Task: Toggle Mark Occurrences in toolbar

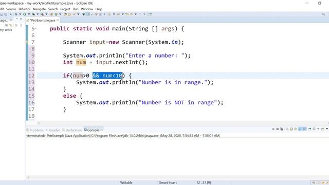Action: click(x=88, y=14)
